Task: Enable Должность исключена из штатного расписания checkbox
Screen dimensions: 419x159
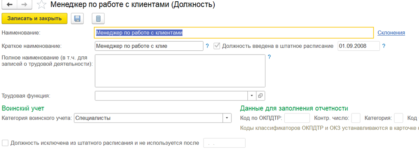Action: [5, 143]
